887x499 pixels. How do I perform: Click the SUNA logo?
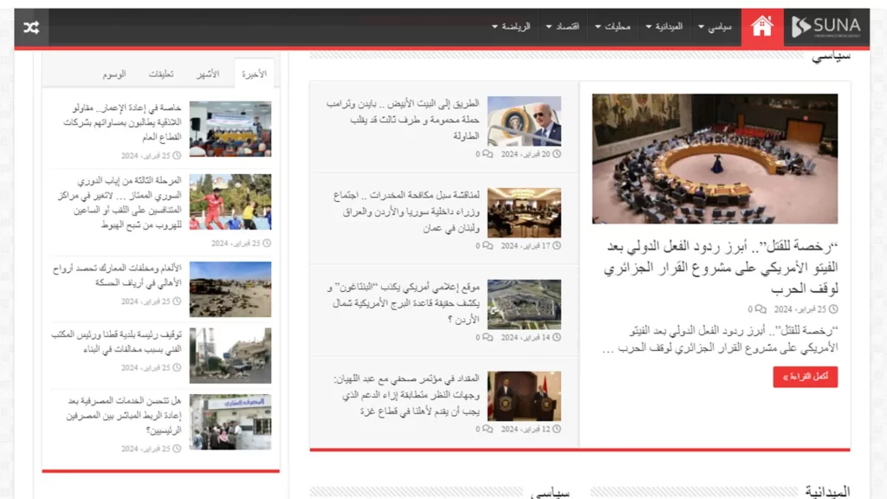click(x=825, y=27)
